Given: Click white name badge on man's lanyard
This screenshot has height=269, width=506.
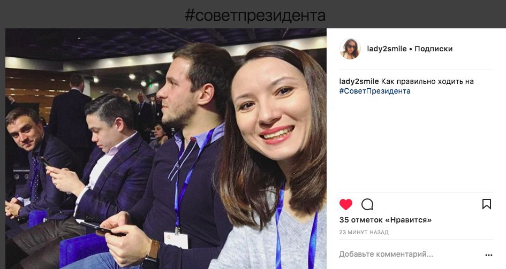Looking at the screenshot, I should (176, 240).
